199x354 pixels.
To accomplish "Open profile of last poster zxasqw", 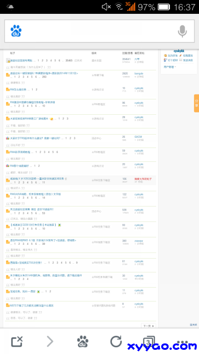I will point(139,241).
